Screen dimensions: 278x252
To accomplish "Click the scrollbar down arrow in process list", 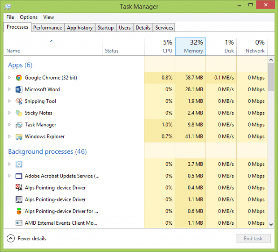I will click(x=271, y=224).
